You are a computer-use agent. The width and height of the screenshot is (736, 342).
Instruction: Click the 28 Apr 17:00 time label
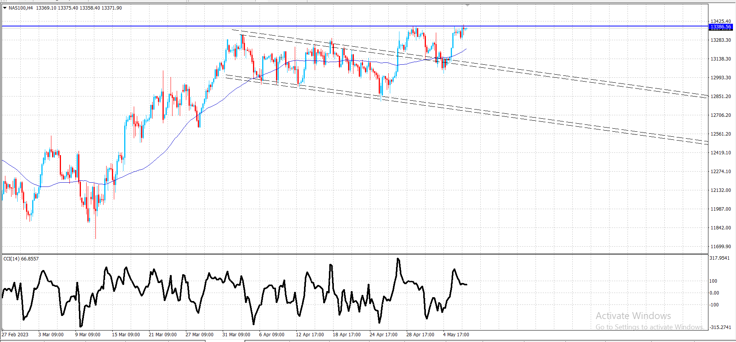click(421, 335)
